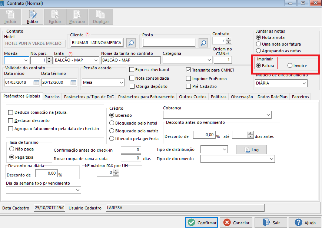The height and width of the screenshot is (228, 322).
Task: Open Observação tab
Action: click(242, 97)
